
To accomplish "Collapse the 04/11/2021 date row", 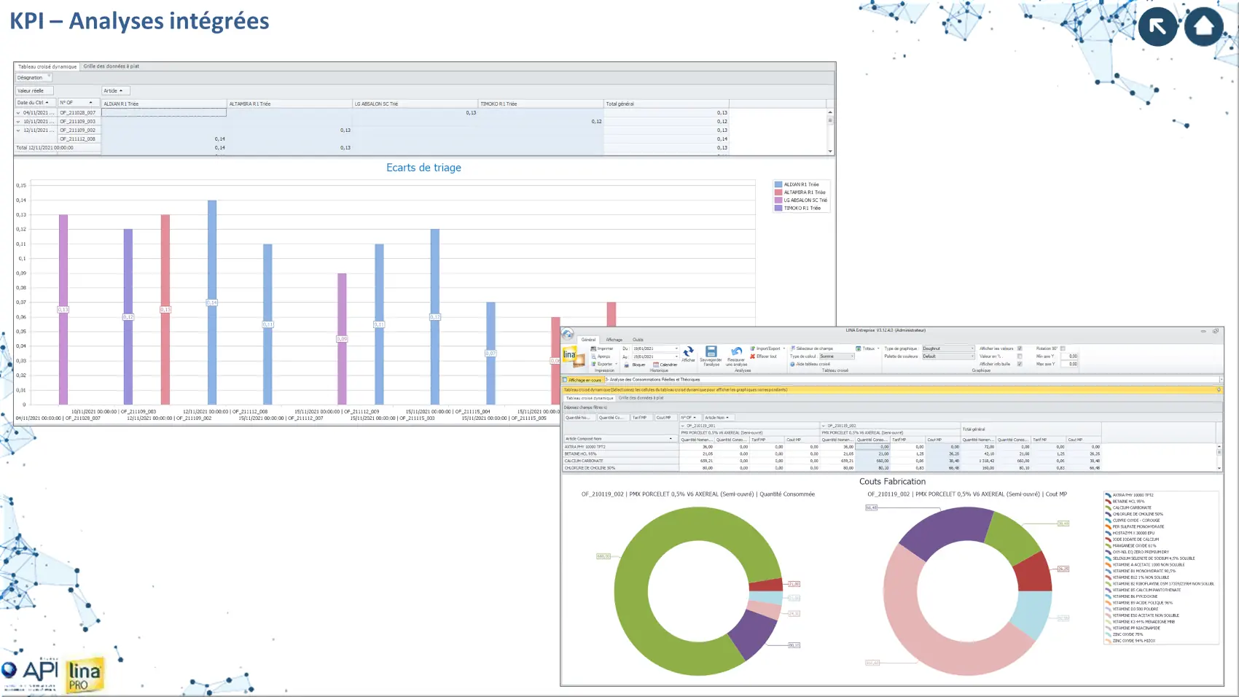I will tap(18, 113).
